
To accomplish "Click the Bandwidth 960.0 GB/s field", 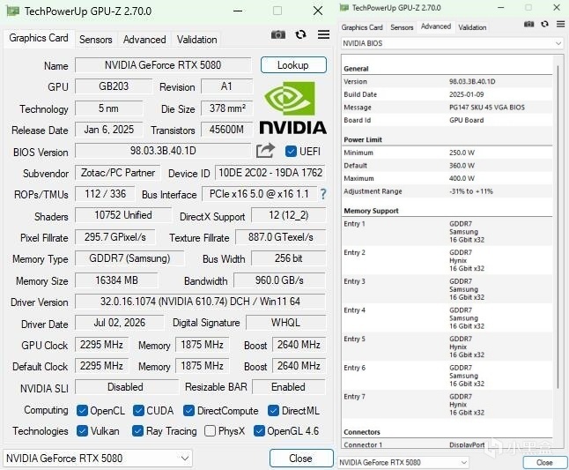I will 279,280.
